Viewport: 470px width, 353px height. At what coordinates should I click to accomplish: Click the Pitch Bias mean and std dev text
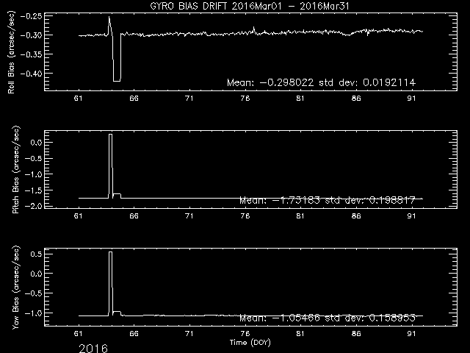(x=327, y=200)
